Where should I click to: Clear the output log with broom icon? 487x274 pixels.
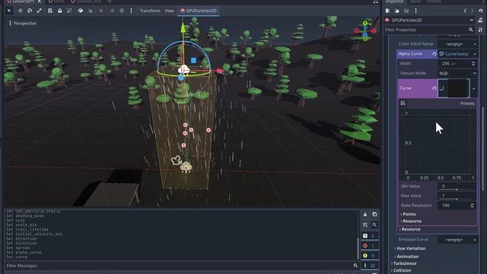click(365, 215)
